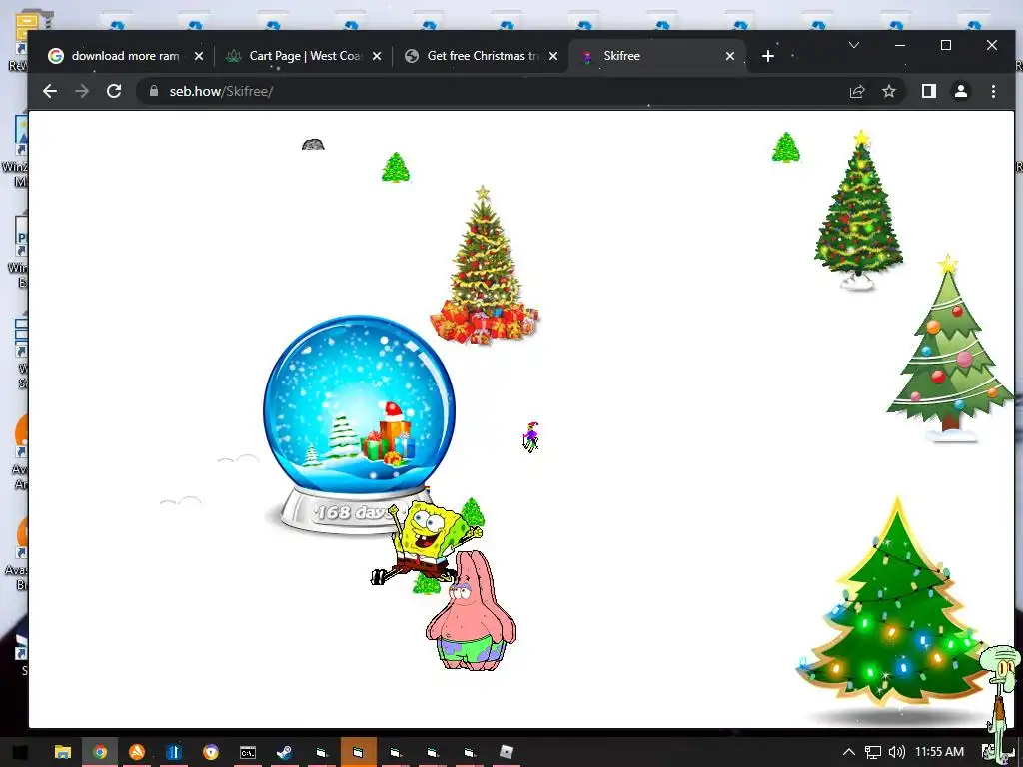Select the Skifree tab
The image size is (1023, 767).
[x=657, y=56]
